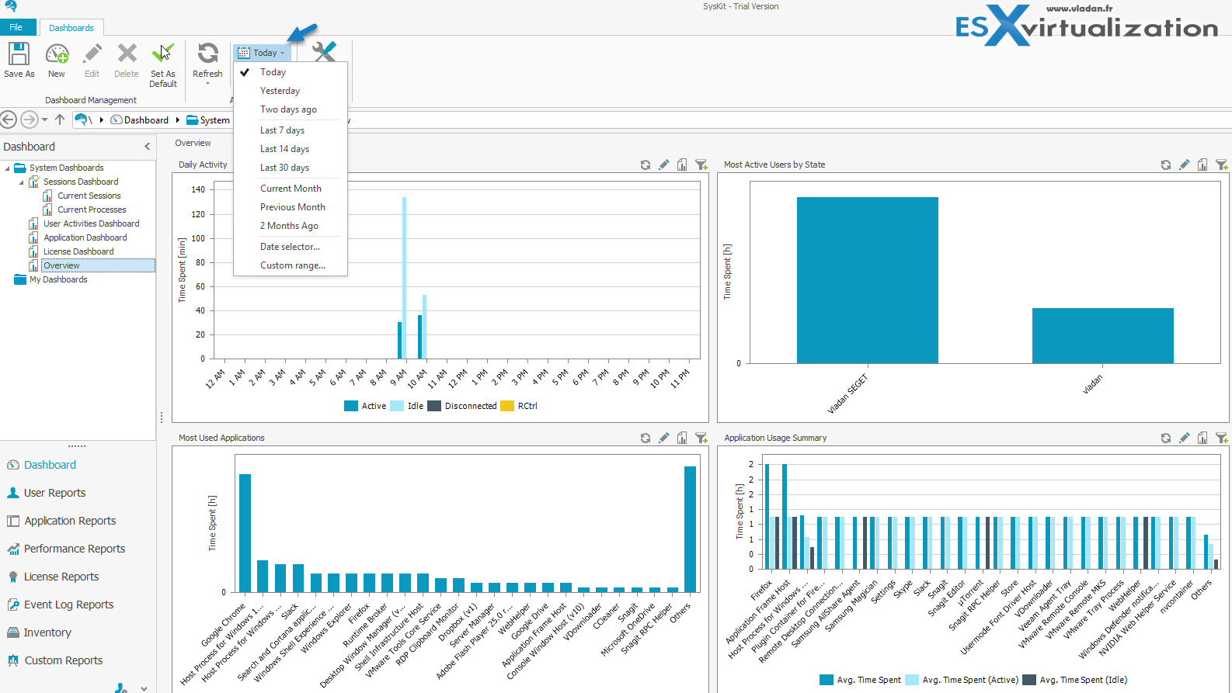Add filter to Most Active Users widget
The height and width of the screenshot is (693, 1232).
point(1222,165)
